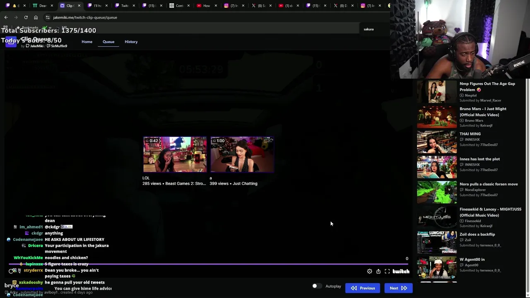Play the recommended clip titled LOL
530x298 pixels.
pyautogui.click(x=175, y=154)
